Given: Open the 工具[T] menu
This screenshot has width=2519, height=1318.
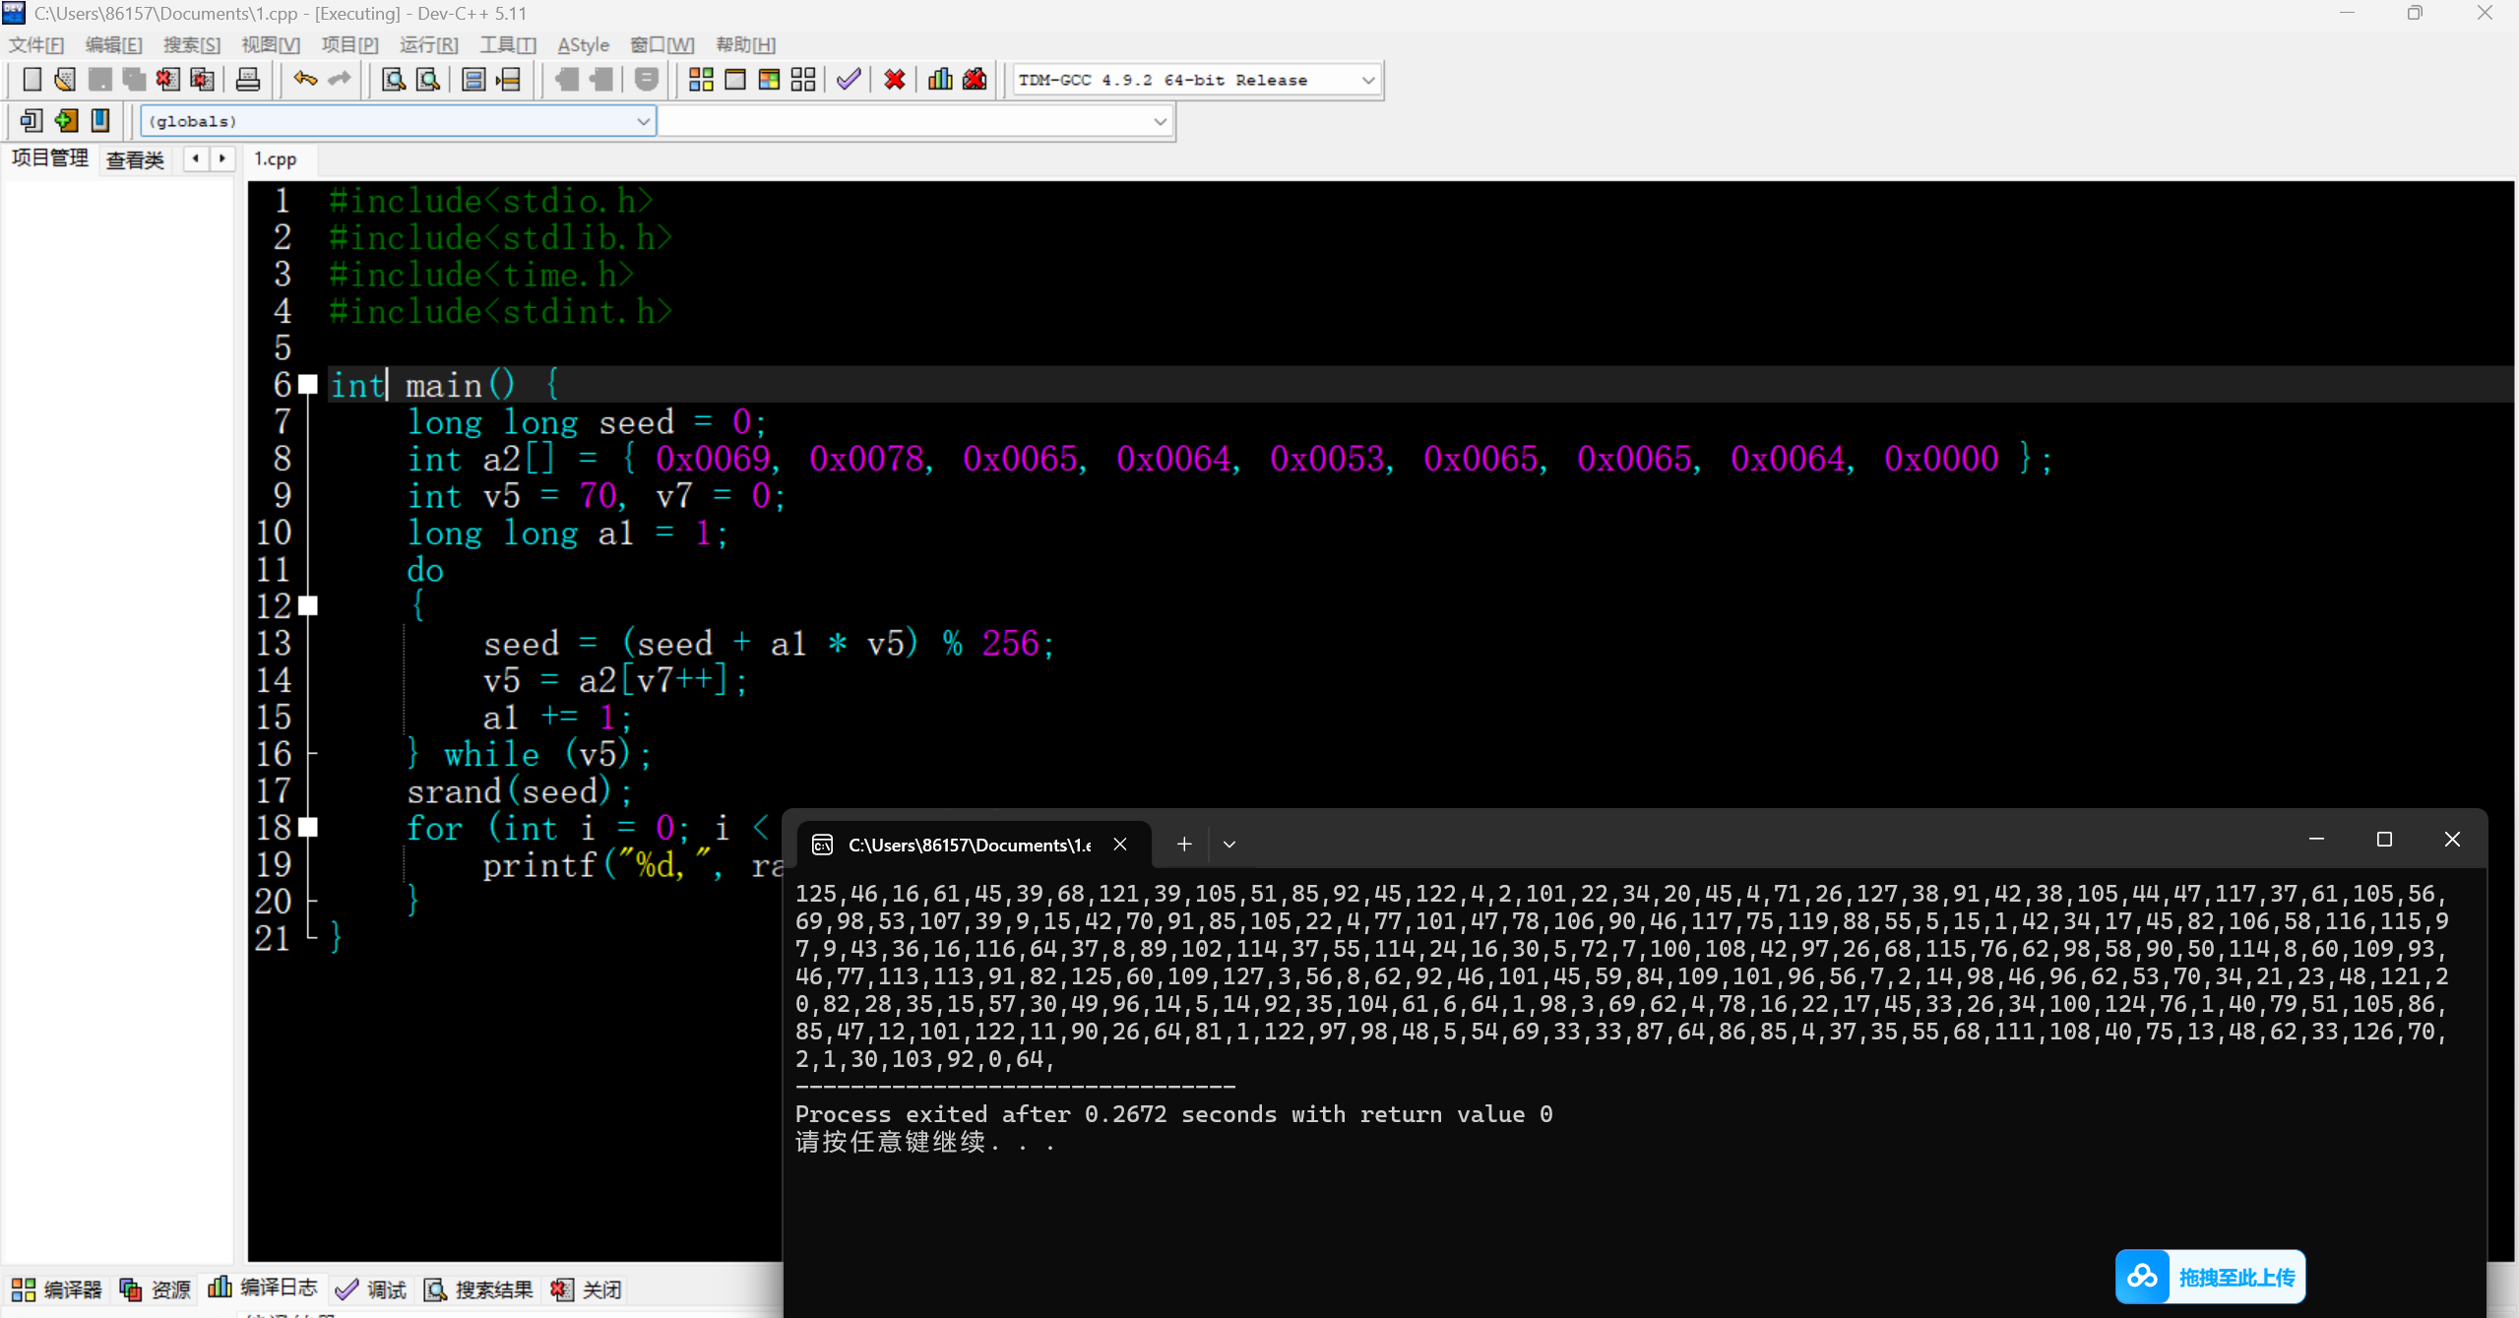Looking at the screenshot, I should click(x=508, y=45).
